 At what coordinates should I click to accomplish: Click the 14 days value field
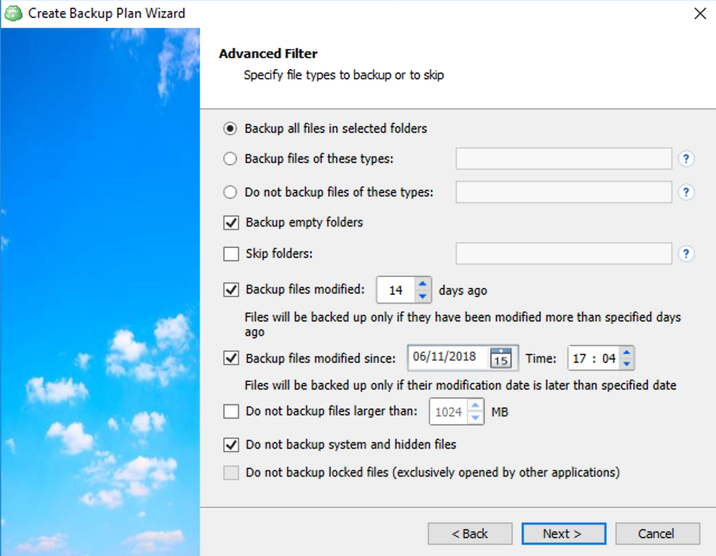(396, 290)
